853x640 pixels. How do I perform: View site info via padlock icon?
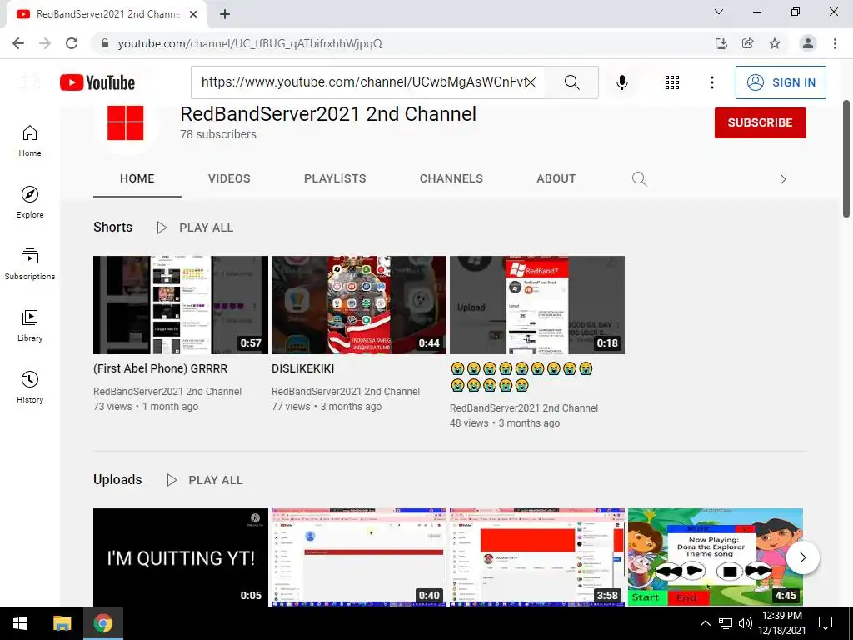105,43
